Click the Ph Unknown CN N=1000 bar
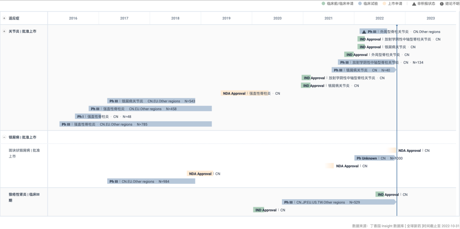The width and height of the screenshot is (460, 229). coord(375,158)
